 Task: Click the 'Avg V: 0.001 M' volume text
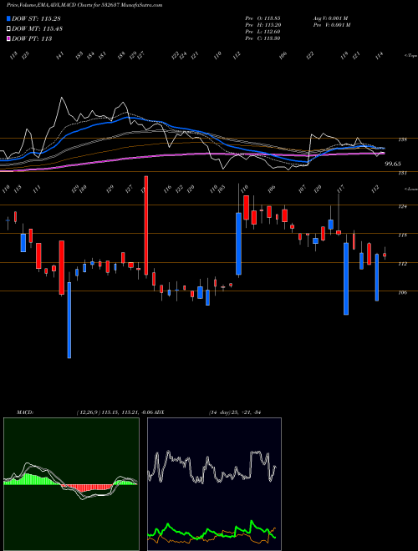[331, 18]
